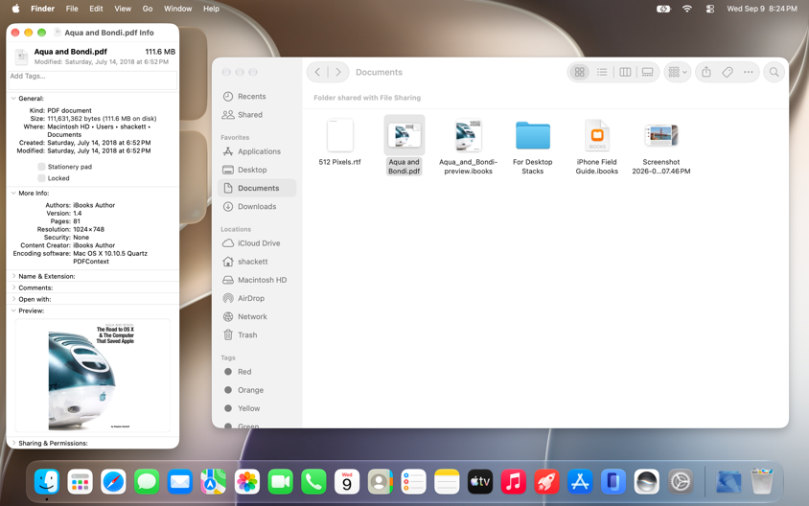Screen dimensions: 809x506
Task: Open the View menu
Action: 123,9
